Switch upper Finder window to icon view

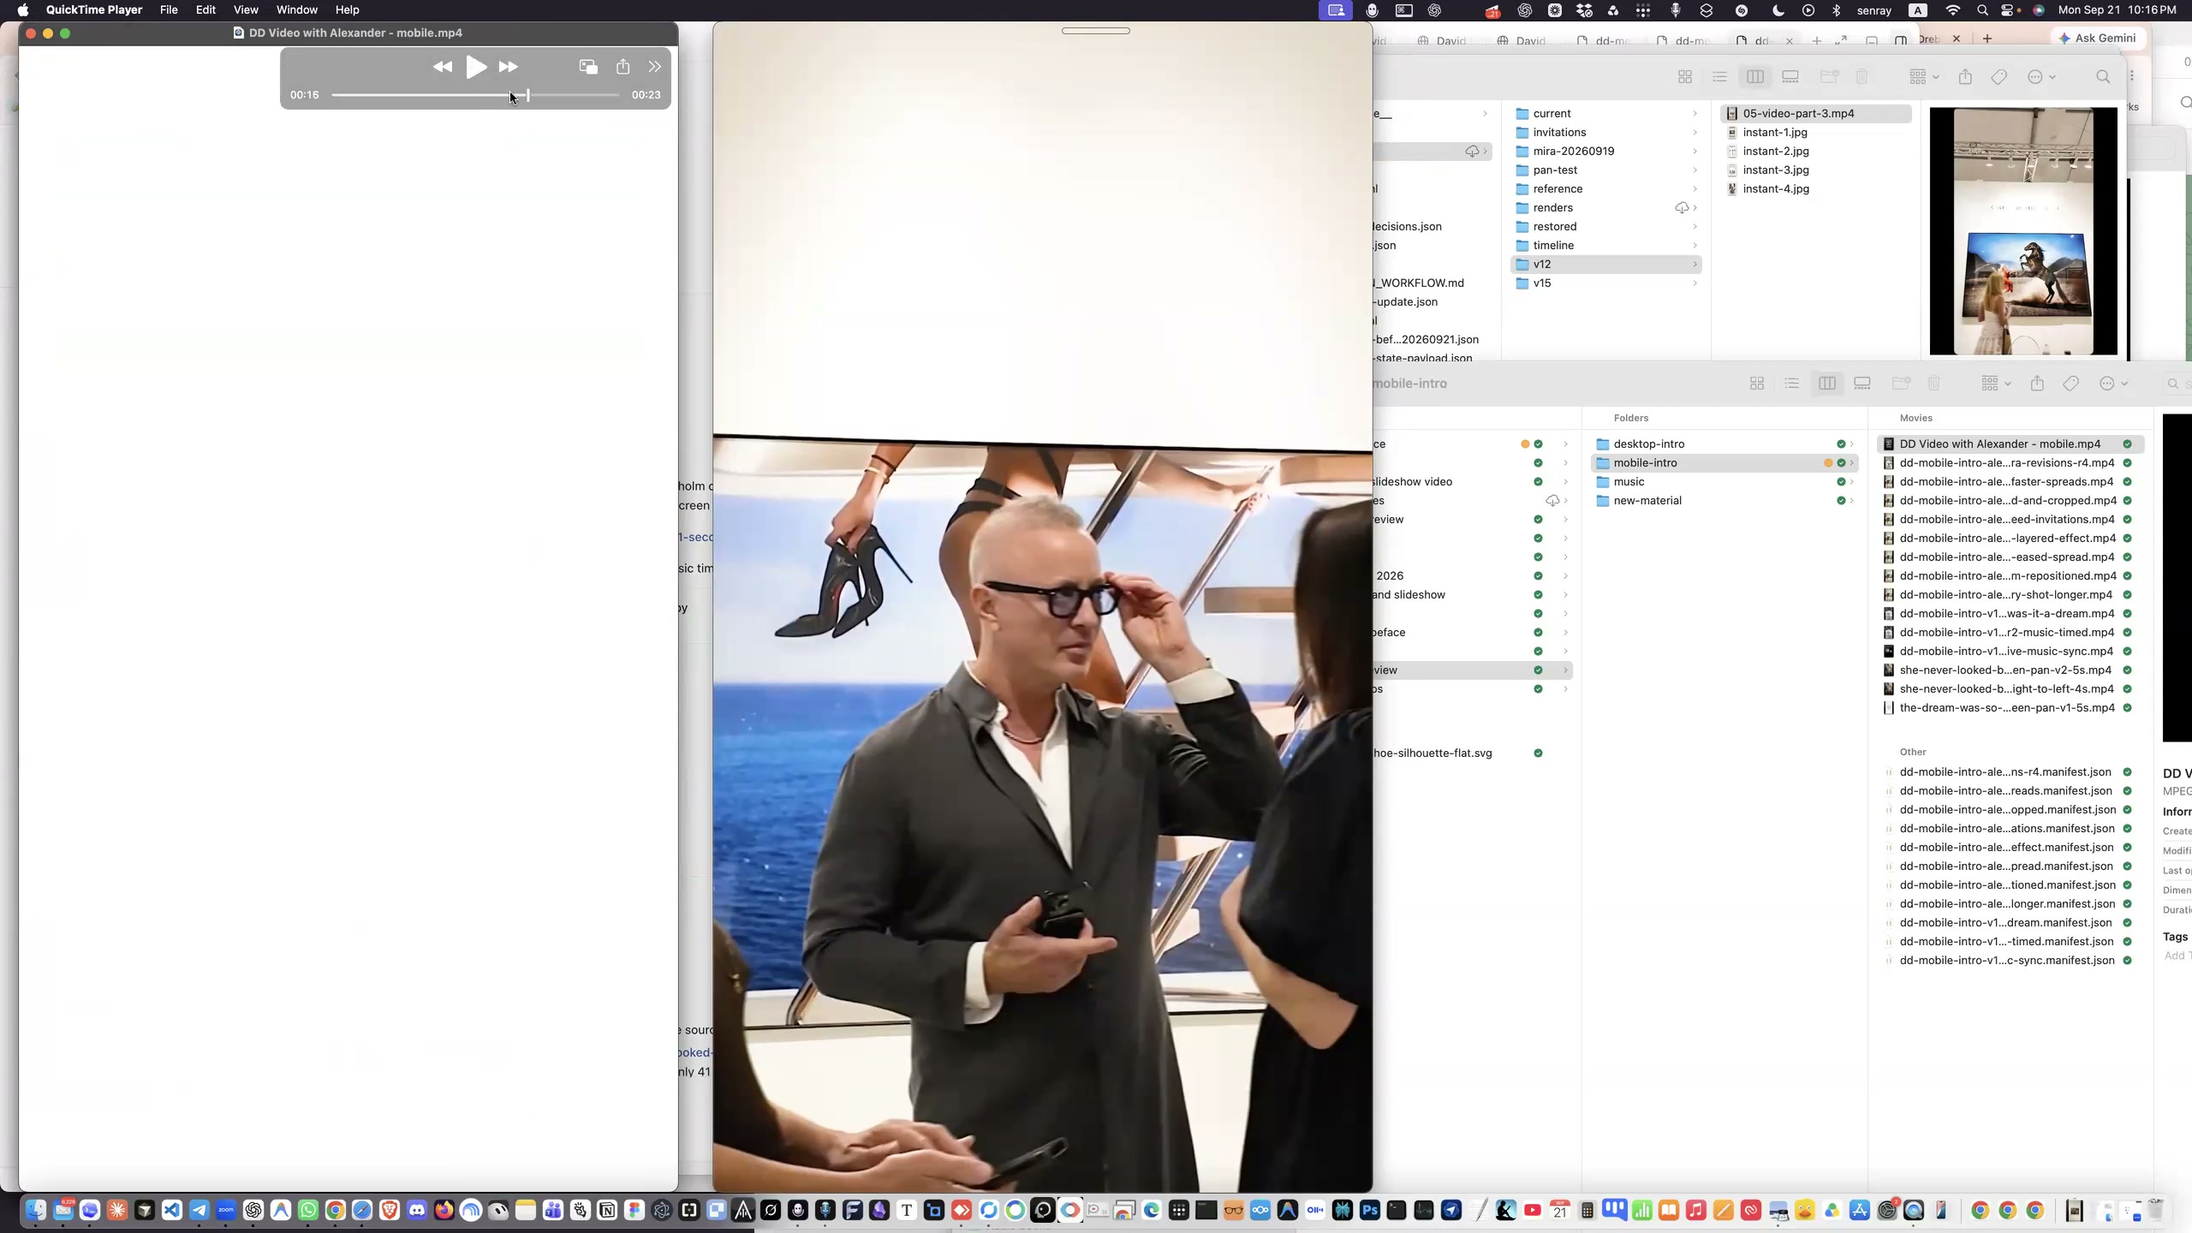pos(1685,77)
